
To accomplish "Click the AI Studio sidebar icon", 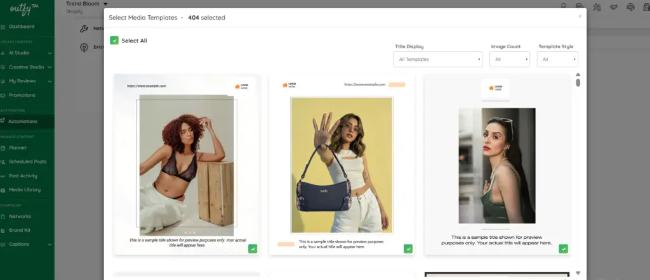I will click(x=3, y=53).
